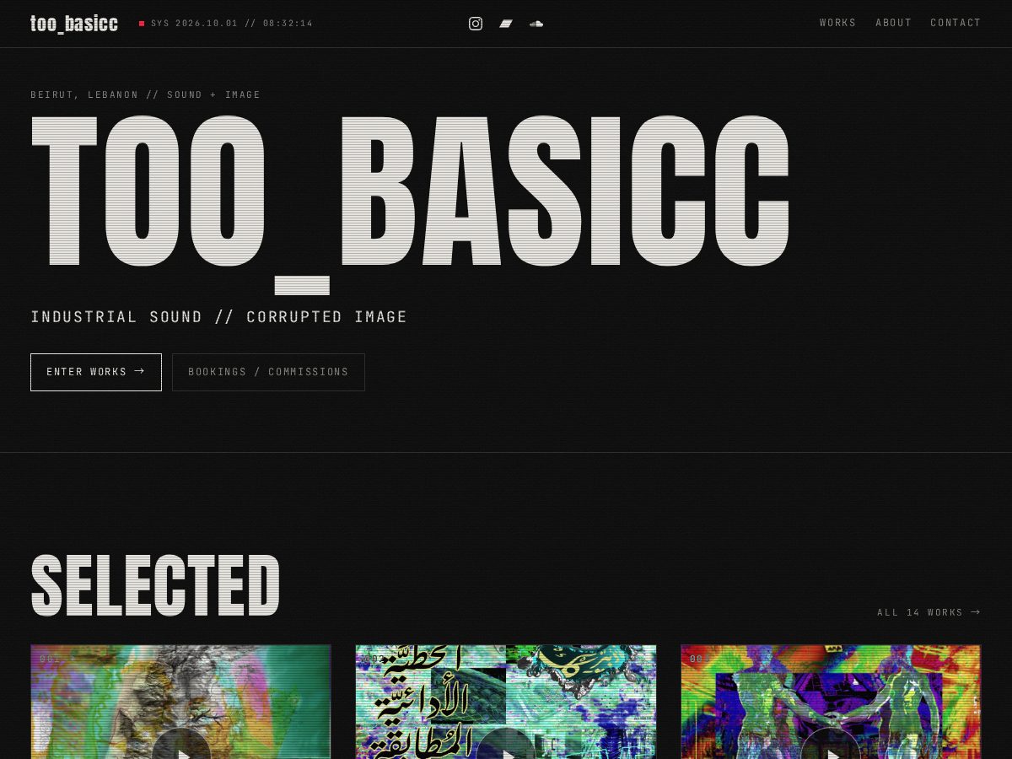Click the SYS 2026.10.01 timestamp text

(x=231, y=24)
